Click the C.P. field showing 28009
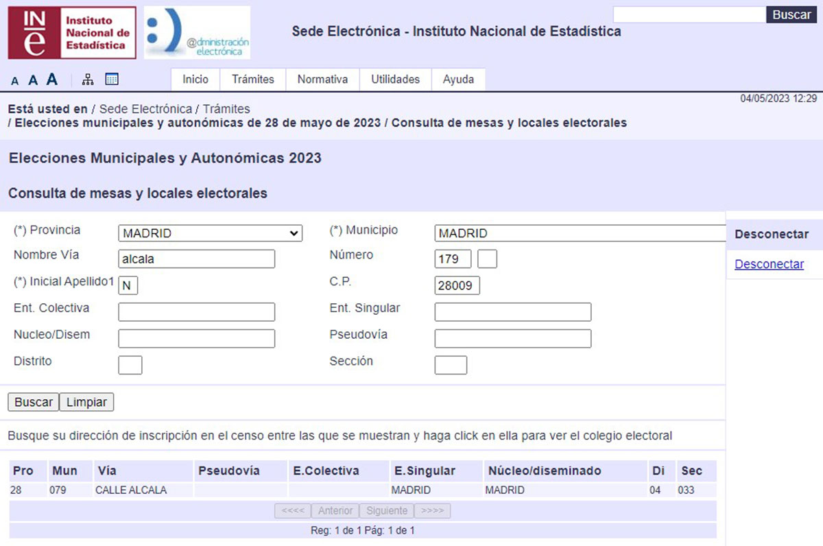 (456, 285)
